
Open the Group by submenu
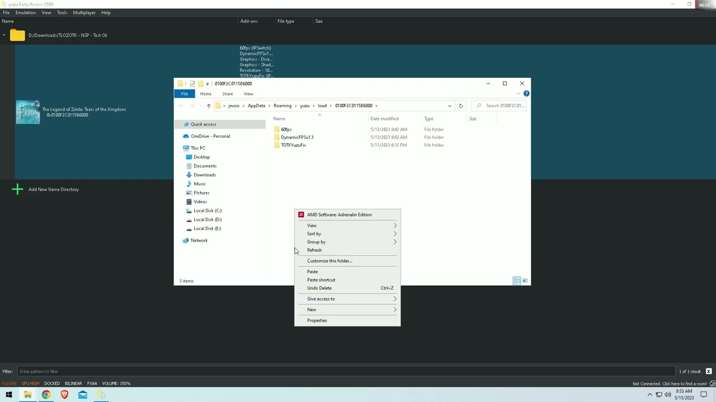point(347,242)
